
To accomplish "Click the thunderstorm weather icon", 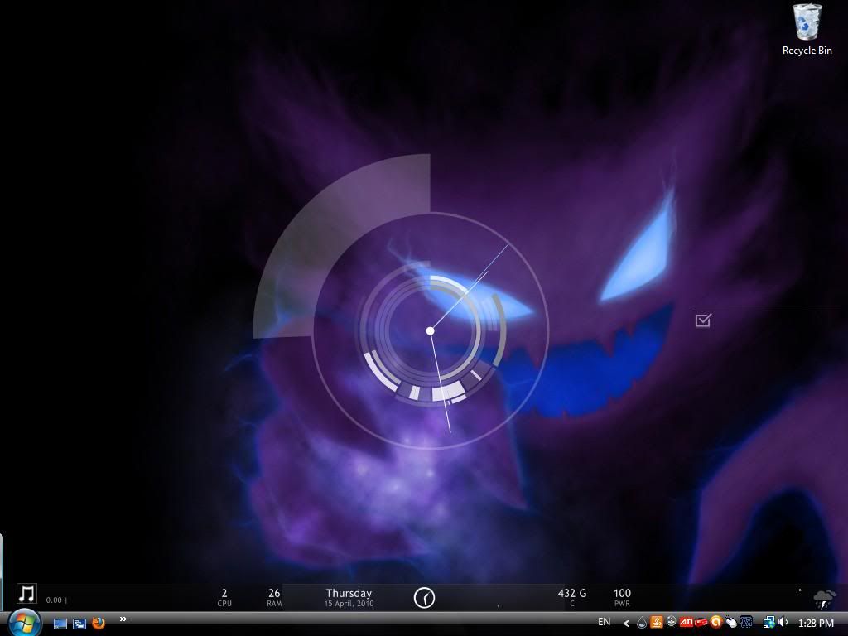I will pos(824,600).
